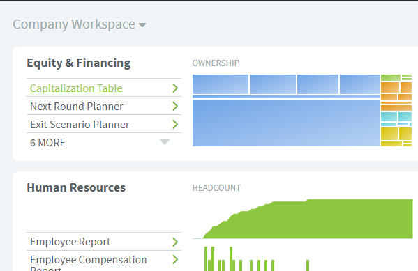Image resolution: width=418 pixels, height=271 pixels.
Task: Click the Human Resources heading
Action: tap(76, 187)
